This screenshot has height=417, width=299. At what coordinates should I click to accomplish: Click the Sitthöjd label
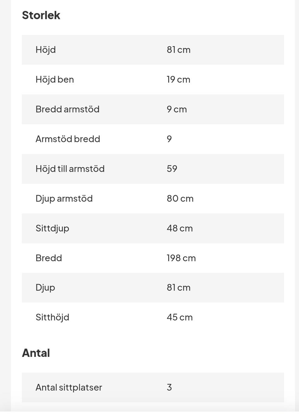52,317
